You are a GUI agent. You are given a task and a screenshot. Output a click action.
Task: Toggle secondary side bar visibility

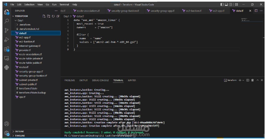pos(230,4)
